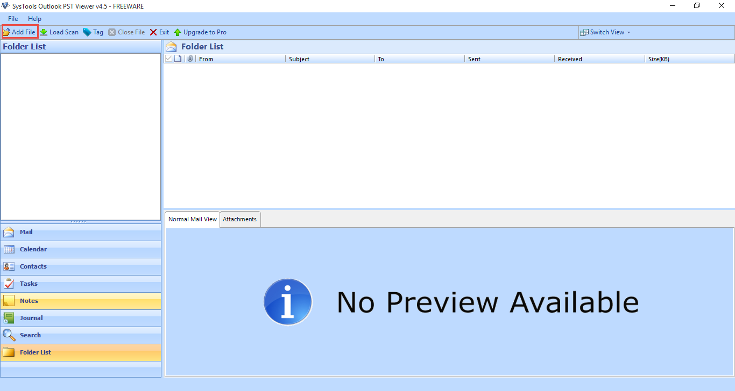Viewport: 735px width, 391px height.
Task: Sort by the Received column header
Action: [x=599, y=59]
